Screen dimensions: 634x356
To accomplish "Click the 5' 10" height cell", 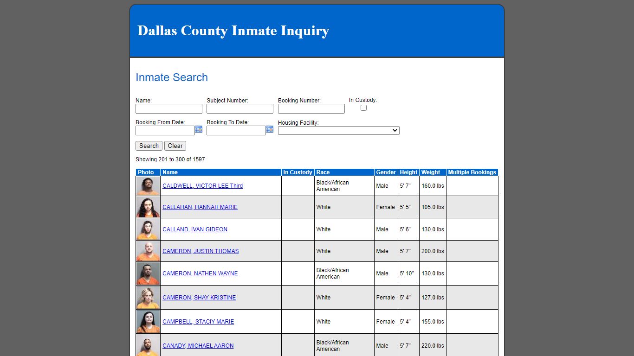I will pyautogui.click(x=408, y=273).
